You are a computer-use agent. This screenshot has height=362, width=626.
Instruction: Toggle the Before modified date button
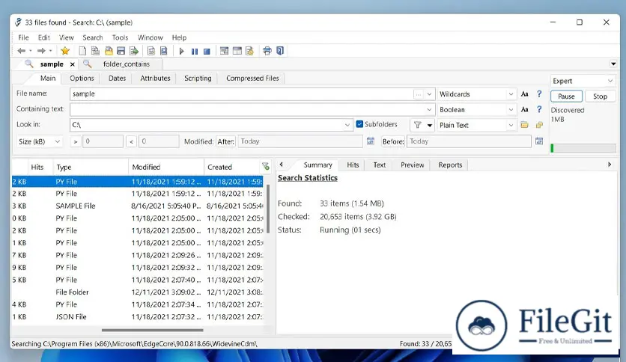pos(393,141)
